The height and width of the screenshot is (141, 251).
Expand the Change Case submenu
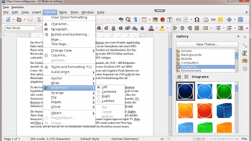click(69, 50)
